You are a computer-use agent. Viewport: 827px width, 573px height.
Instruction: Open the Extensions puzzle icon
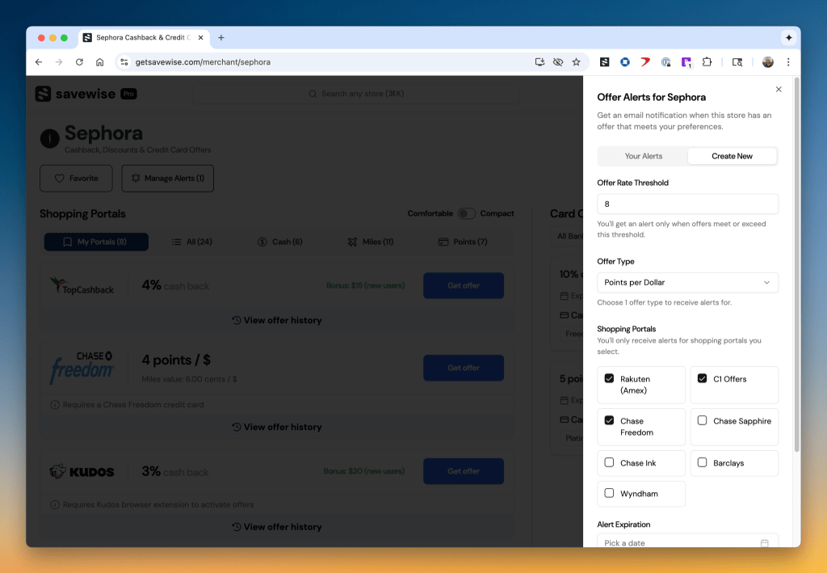pos(707,62)
